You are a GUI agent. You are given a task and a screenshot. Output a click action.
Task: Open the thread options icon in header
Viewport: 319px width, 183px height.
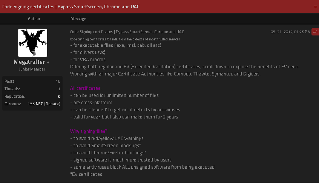[315, 7]
